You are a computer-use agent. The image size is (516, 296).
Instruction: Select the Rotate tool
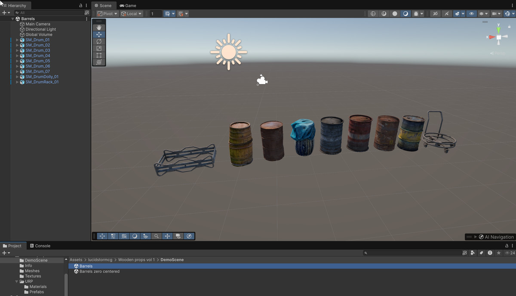click(99, 41)
